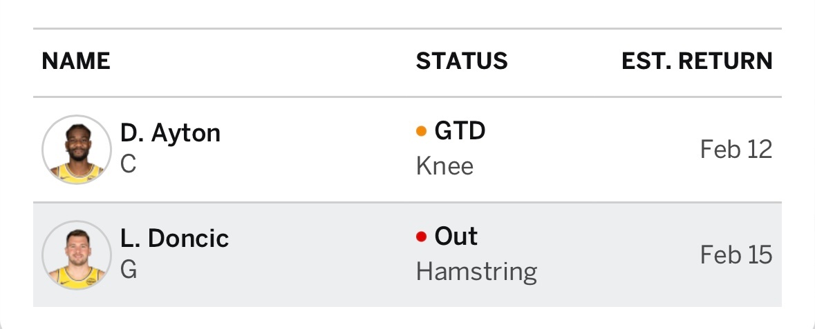Click the Knee injury text

pyautogui.click(x=444, y=166)
